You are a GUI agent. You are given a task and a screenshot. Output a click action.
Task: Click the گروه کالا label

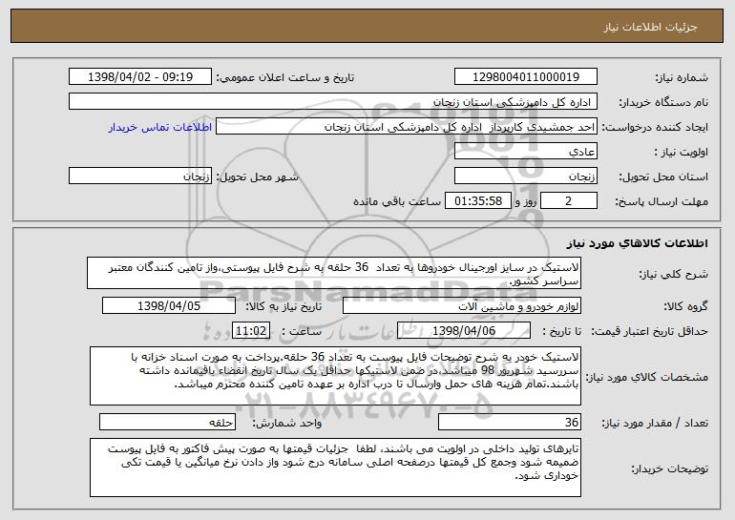point(685,306)
